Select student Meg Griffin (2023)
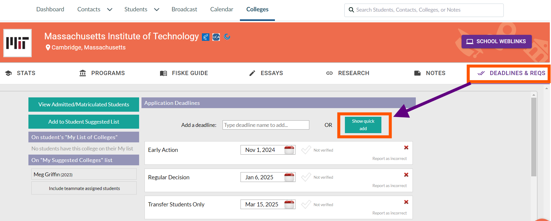 point(84,174)
